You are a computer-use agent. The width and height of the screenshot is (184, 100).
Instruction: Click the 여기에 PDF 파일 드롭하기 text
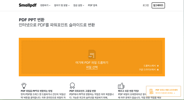click(92, 63)
